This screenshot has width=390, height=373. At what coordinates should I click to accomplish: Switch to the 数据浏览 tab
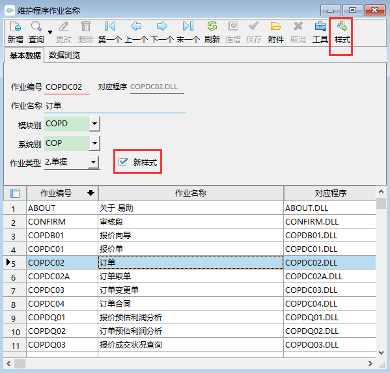[x=64, y=55]
